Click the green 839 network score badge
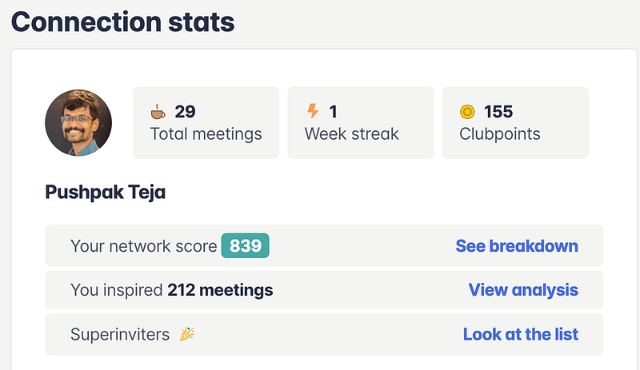The image size is (640, 370). point(245,246)
